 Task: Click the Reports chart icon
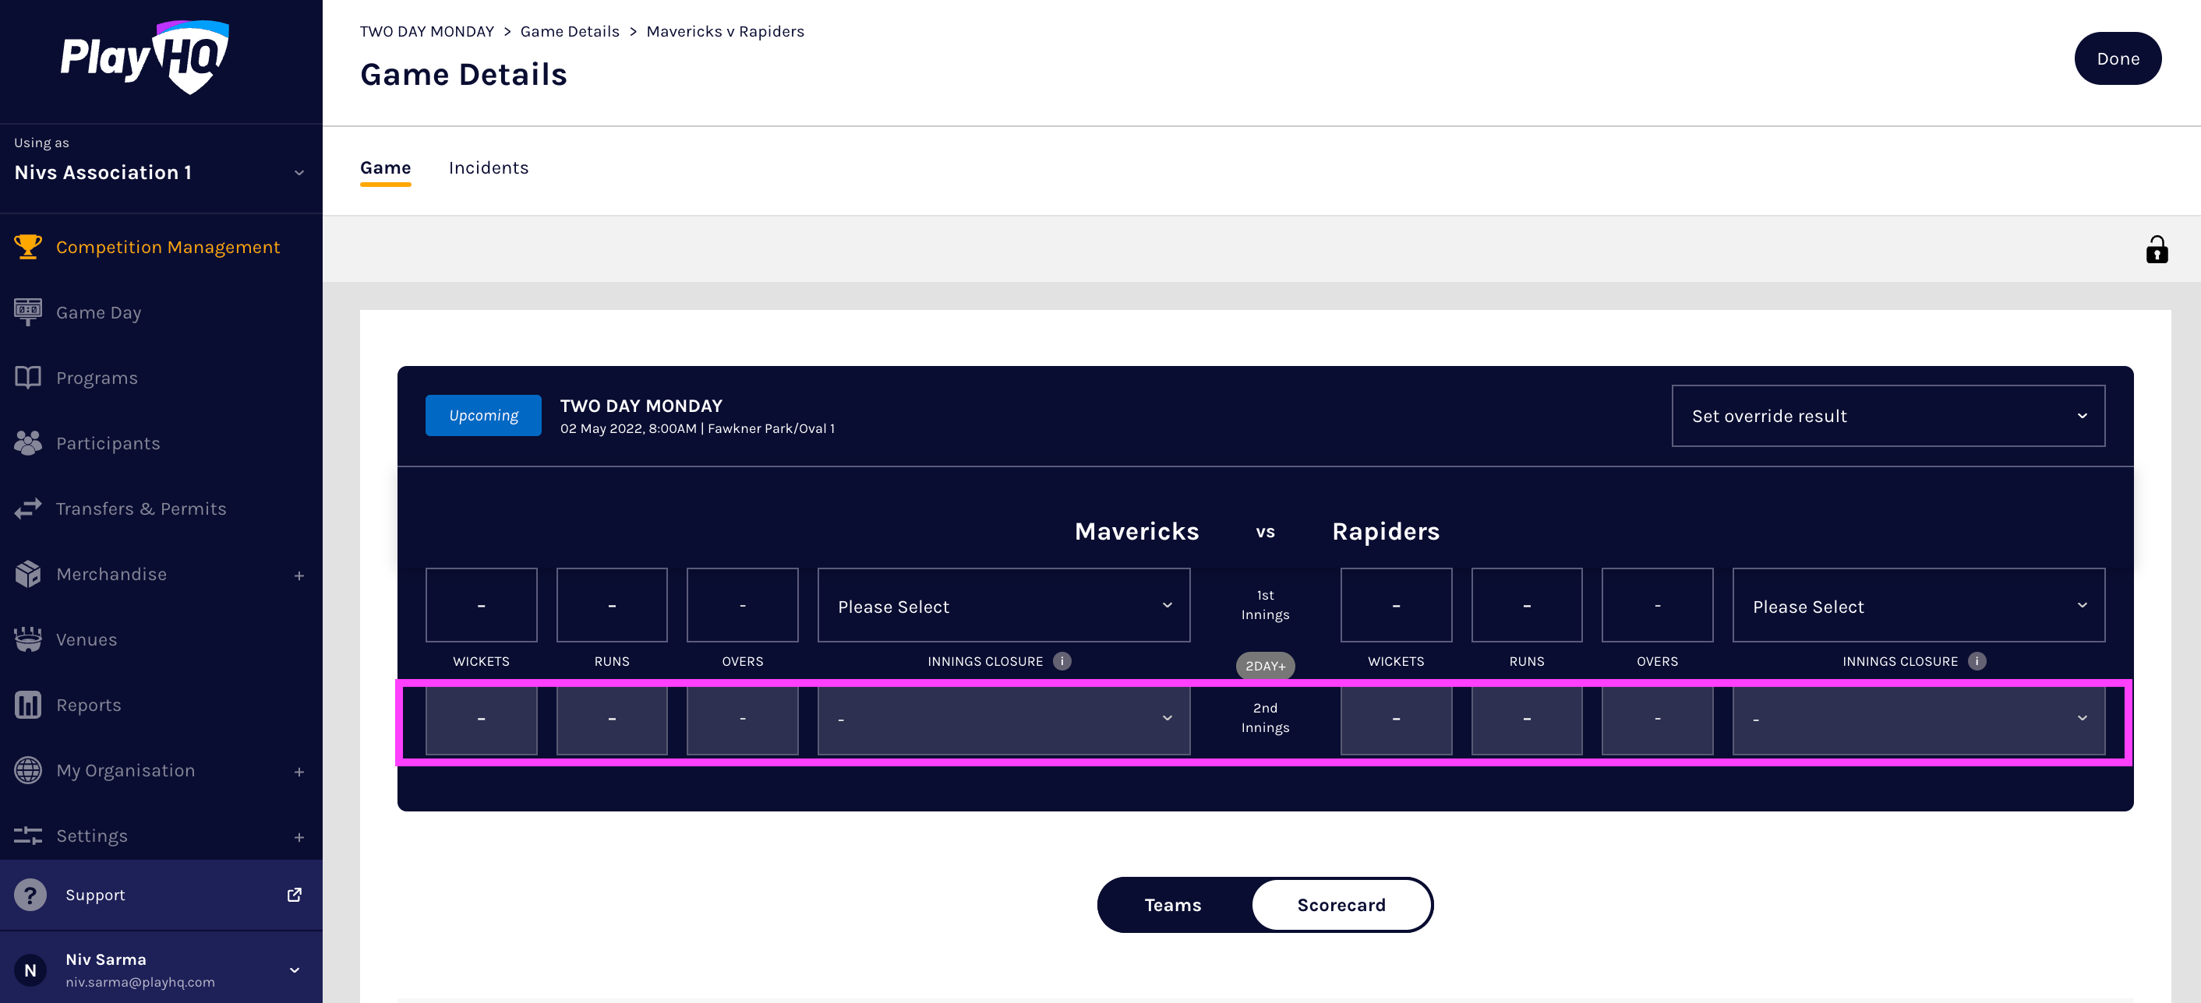(x=27, y=705)
